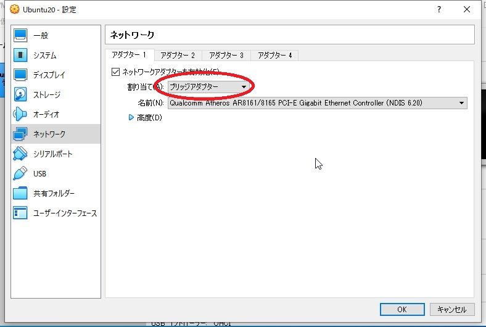Click the 共有フォルダー label in sidebar
The image size is (486, 327).
point(54,194)
